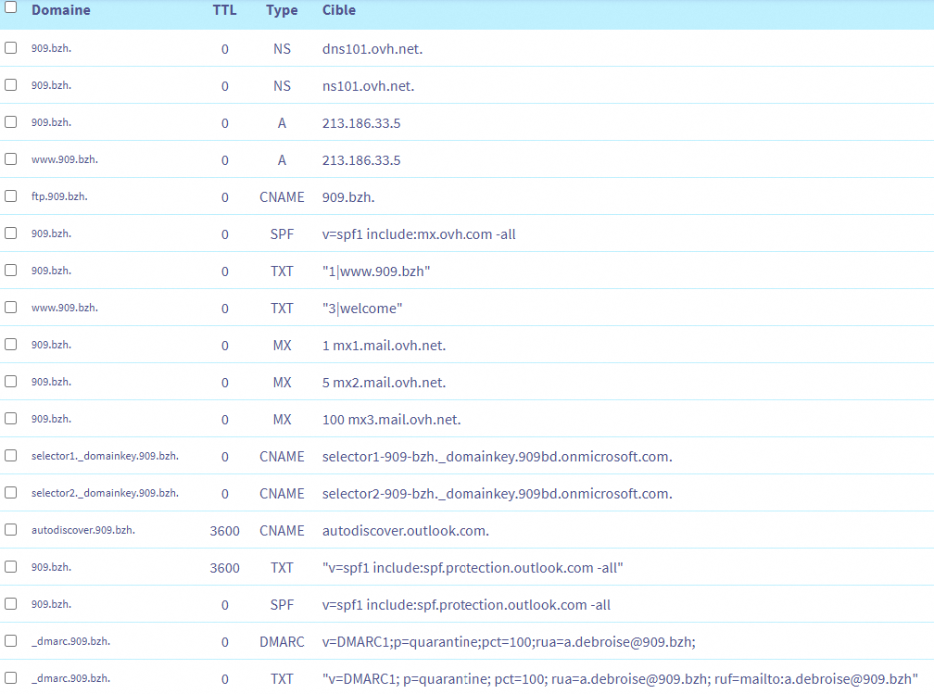Click the autodiscover.outlook.com target value
Image resolution: width=934 pixels, height=694 pixels.
pyautogui.click(x=405, y=530)
